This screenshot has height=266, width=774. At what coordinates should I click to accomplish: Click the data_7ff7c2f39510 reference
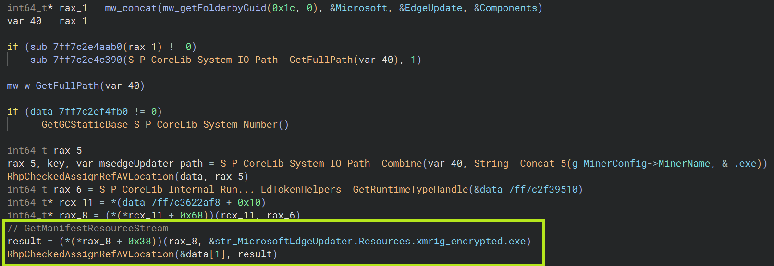531,190
